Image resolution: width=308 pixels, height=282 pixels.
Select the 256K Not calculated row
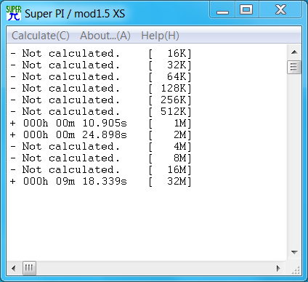click(101, 100)
